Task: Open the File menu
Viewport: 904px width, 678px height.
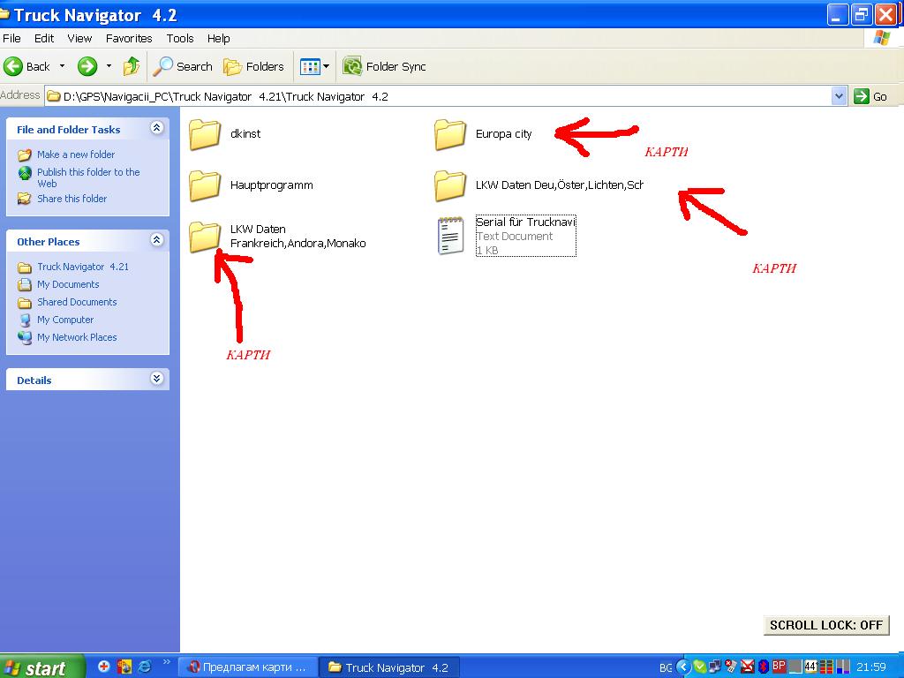Action: pos(11,39)
